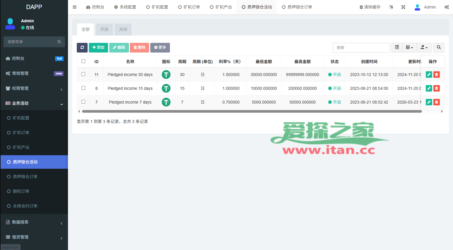Click the green 添加 button

click(98, 48)
